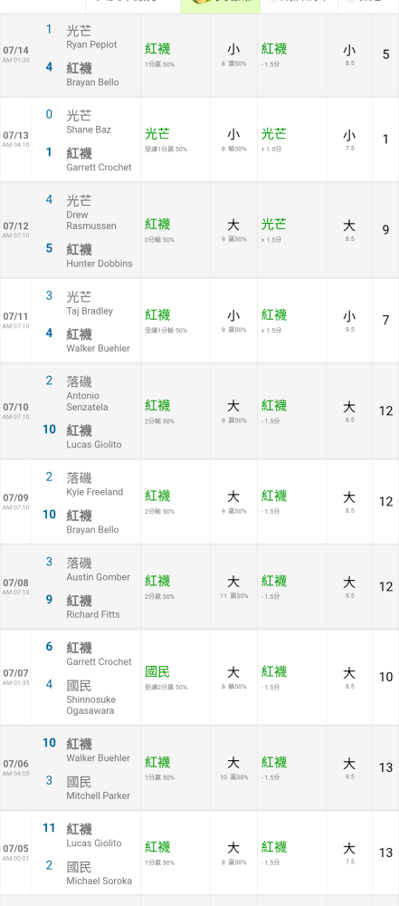The width and height of the screenshot is (399, 906).
Task: Open the 07/14 game date cell
Action: pos(15,55)
